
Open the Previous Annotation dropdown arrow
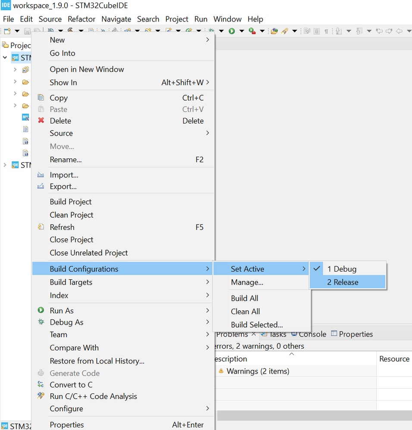coord(369,31)
